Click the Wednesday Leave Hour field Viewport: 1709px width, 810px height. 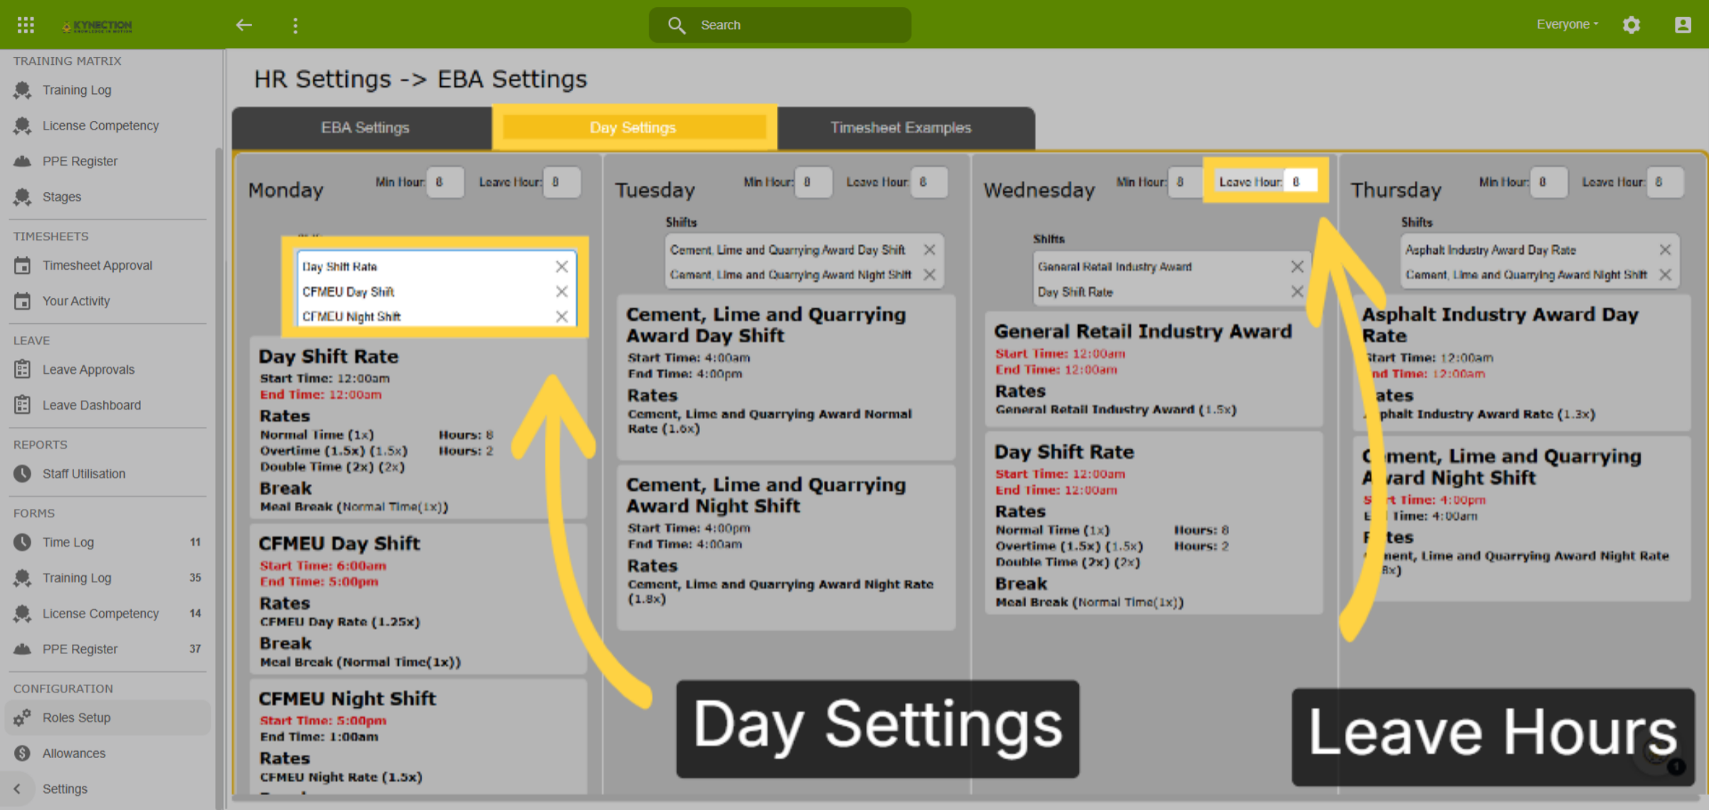pyautogui.click(x=1300, y=182)
